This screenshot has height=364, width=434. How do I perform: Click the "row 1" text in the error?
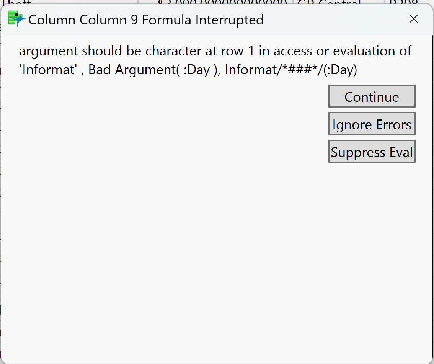click(x=238, y=51)
